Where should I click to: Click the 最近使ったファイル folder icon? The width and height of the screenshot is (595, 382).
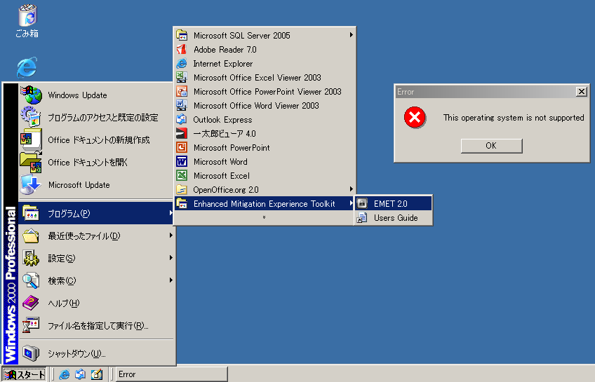click(x=31, y=236)
